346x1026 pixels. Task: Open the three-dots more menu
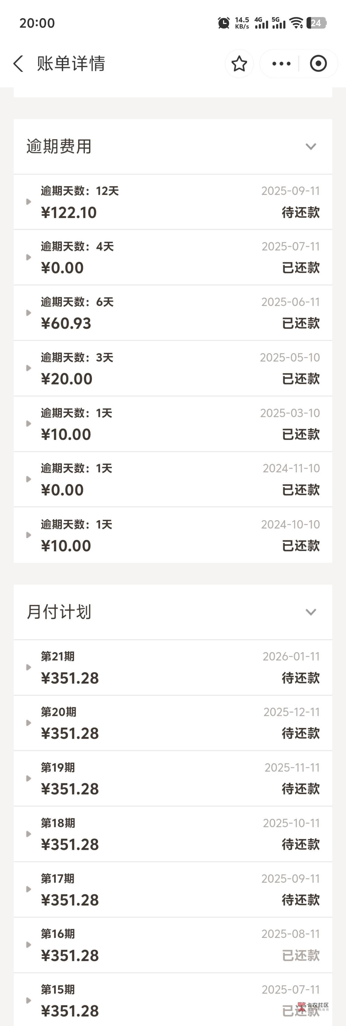(281, 64)
